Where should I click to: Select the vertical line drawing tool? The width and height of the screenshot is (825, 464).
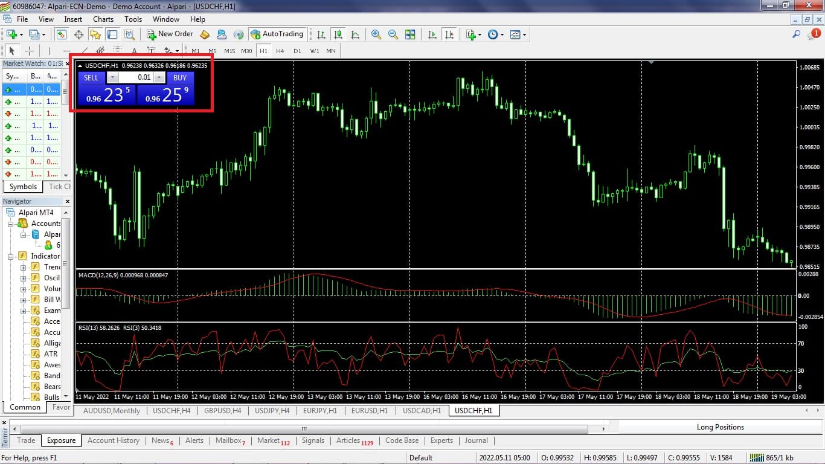pos(50,51)
